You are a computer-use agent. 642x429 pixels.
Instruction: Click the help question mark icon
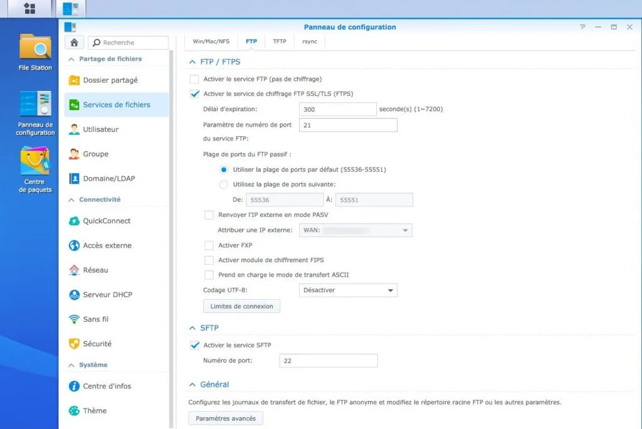click(x=582, y=27)
